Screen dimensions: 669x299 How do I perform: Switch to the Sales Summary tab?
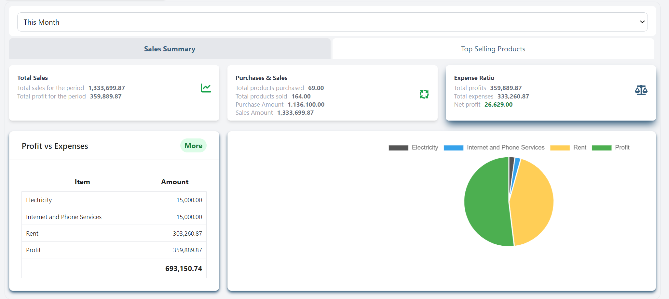pyautogui.click(x=170, y=49)
